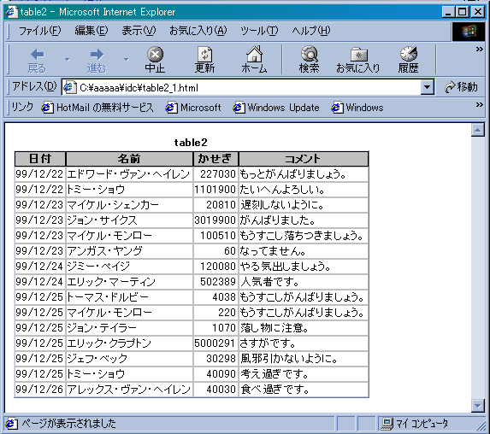The width and height of the screenshot is (490, 434).
Task: Stop loading with the 中止 icon
Action: click(x=155, y=55)
